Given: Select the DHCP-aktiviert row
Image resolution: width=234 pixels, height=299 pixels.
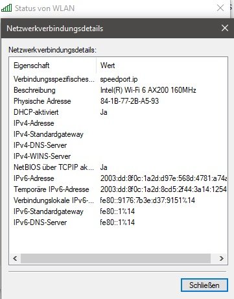Looking at the screenshot, I should tap(118, 112).
